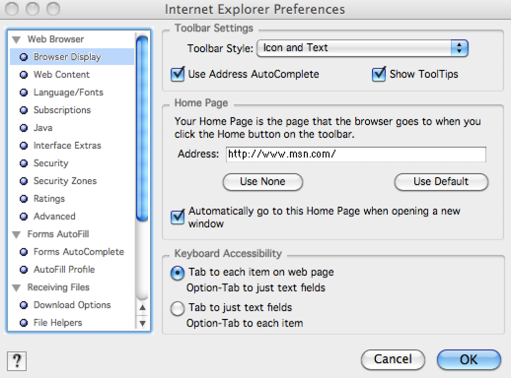Open Forms AutoComplete settings
Viewport: 511px width, 378px height.
pyautogui.click(x=79, y=252)
